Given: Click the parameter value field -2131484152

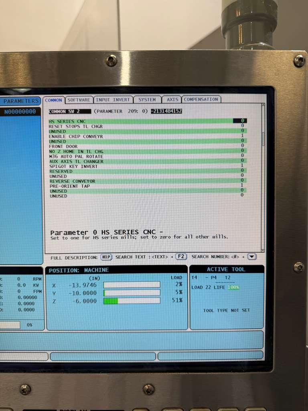Looking at the screenshot, I should pyautogui.click(x=166, y=111).
